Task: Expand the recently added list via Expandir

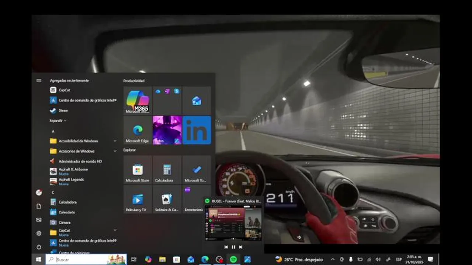Action: point(58,120)
